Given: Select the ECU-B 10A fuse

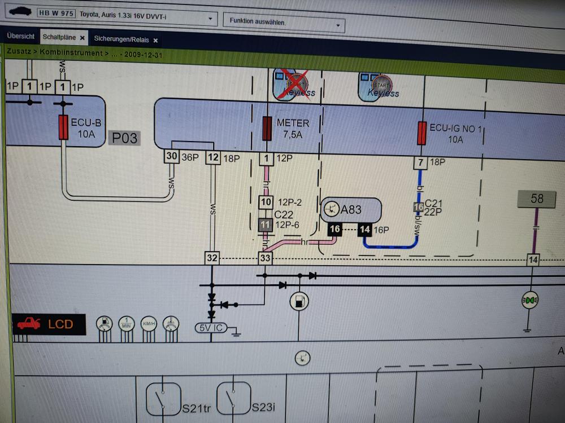Looking at the screenshot, I should pos(63,127).
